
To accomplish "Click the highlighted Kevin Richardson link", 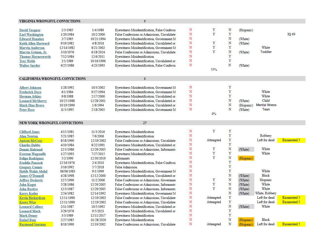I will 32,198.
